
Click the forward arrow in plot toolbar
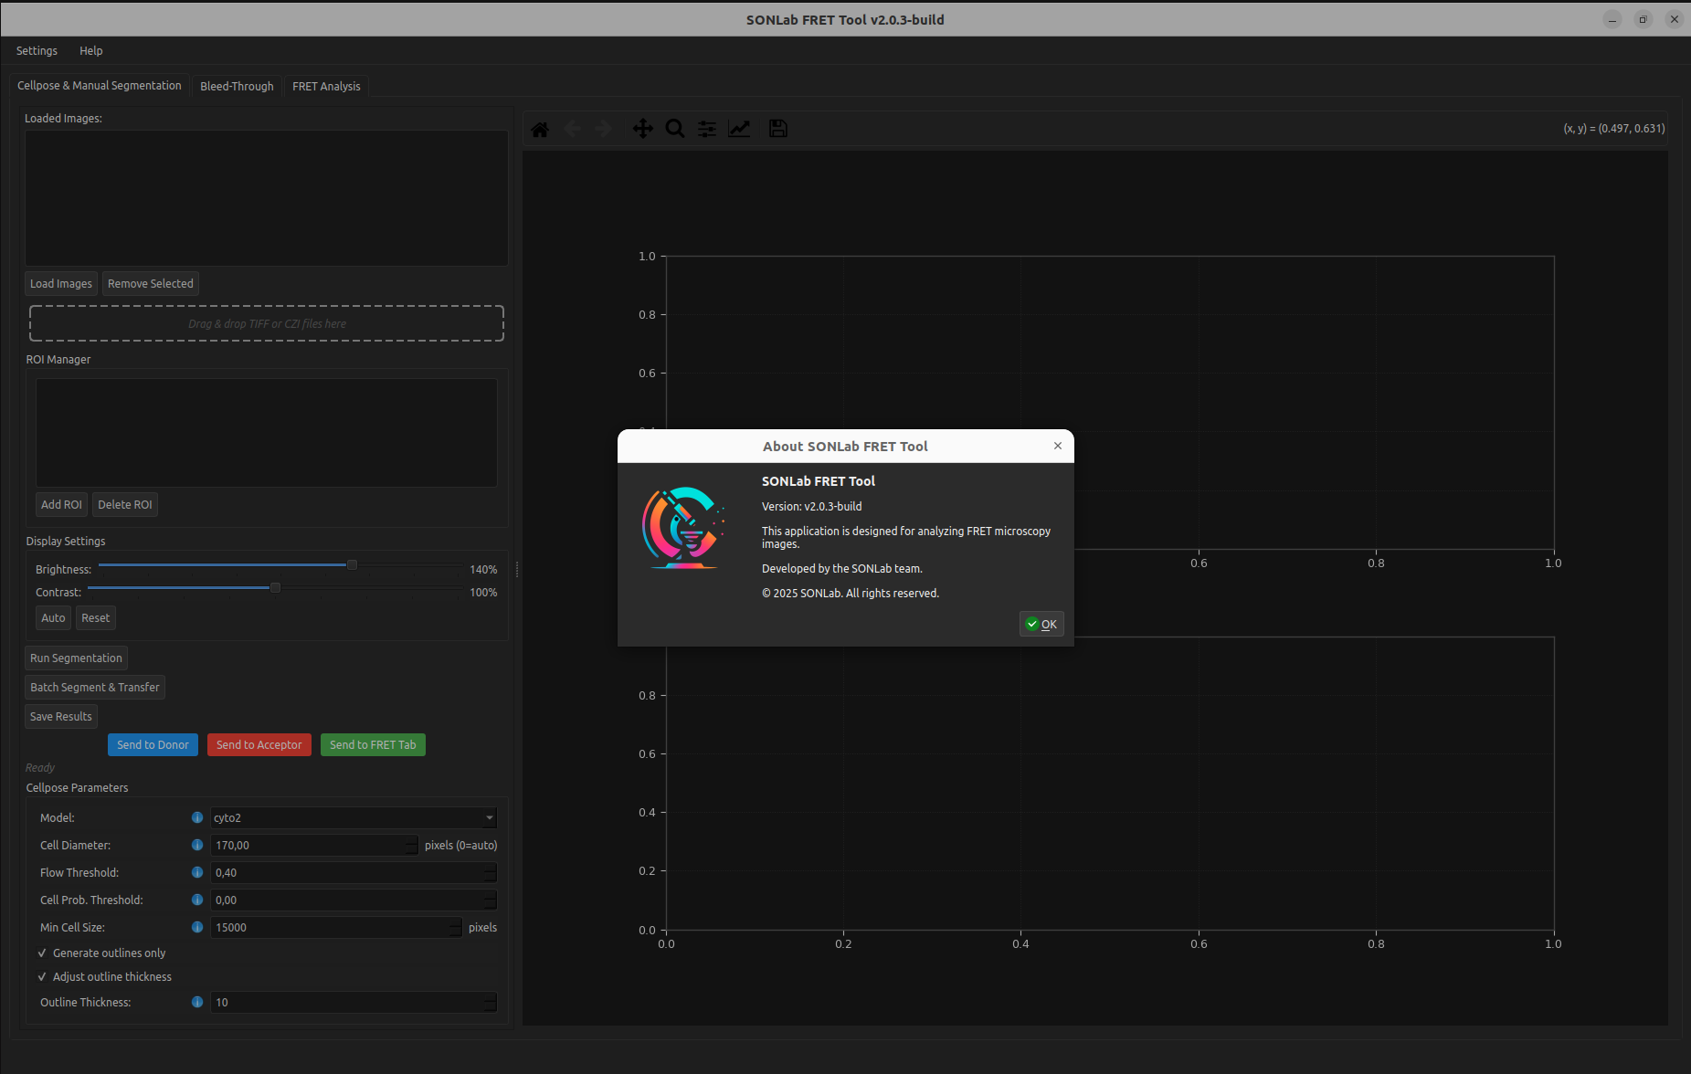[604, 129]
